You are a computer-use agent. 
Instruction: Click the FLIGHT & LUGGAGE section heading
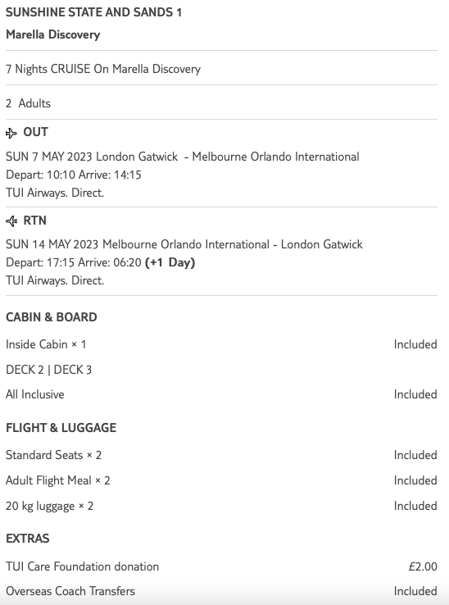(61, 428)
